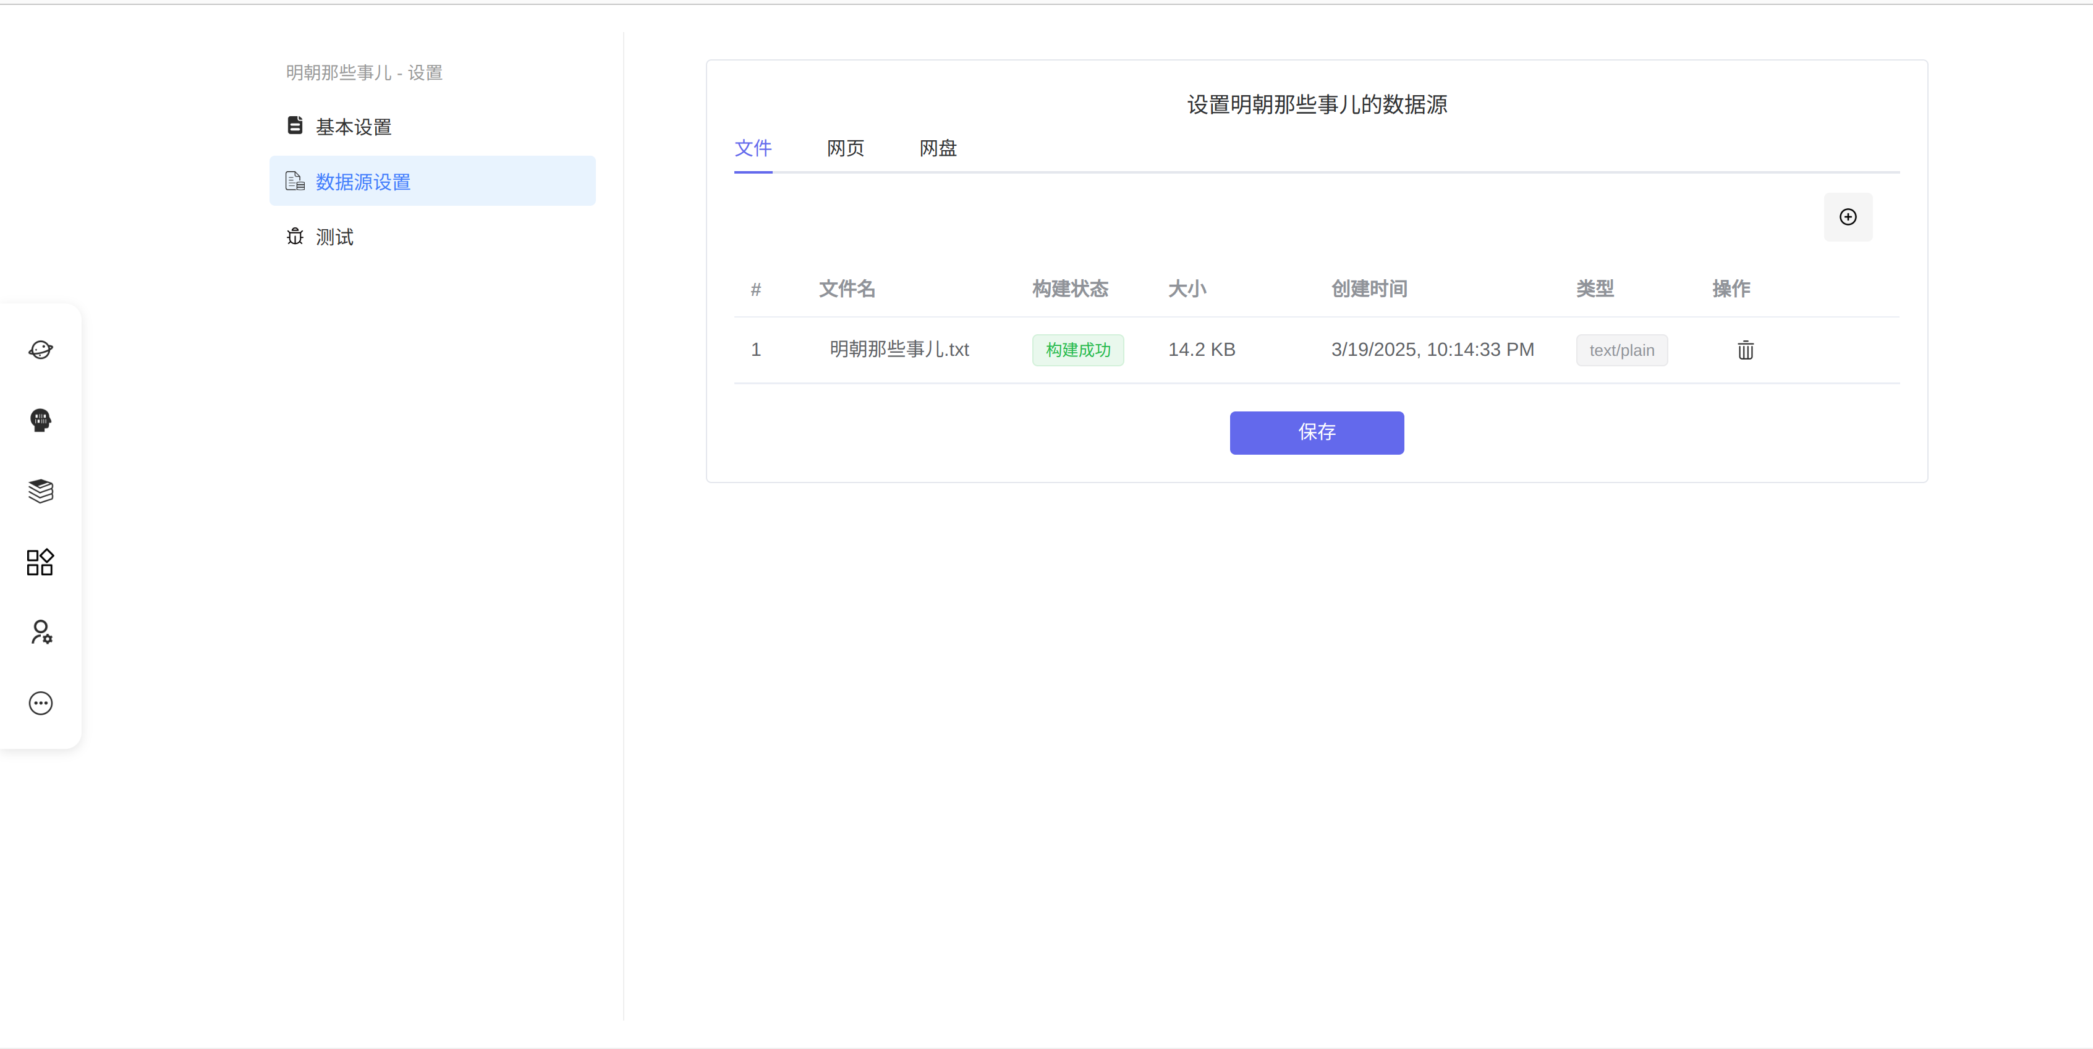Click the 明朝那些事儿.txt file name
The height and width of the screenshot is (1049, 2093).
click(x=899, y=349)
